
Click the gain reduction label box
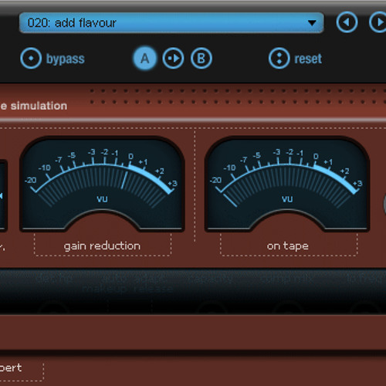point(103,245)
